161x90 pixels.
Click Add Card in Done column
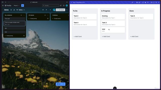point(134,36)
